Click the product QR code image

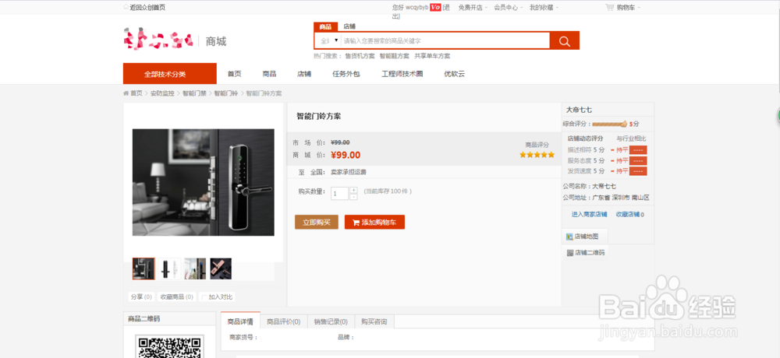tap(169, 347)
